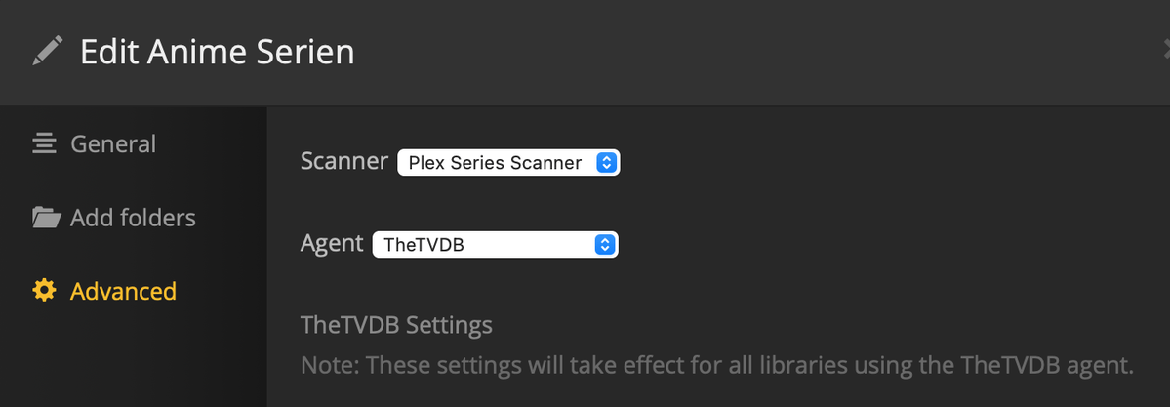
Task: Open the Plex Series Scanner dropdown
Action: point(507,163)
